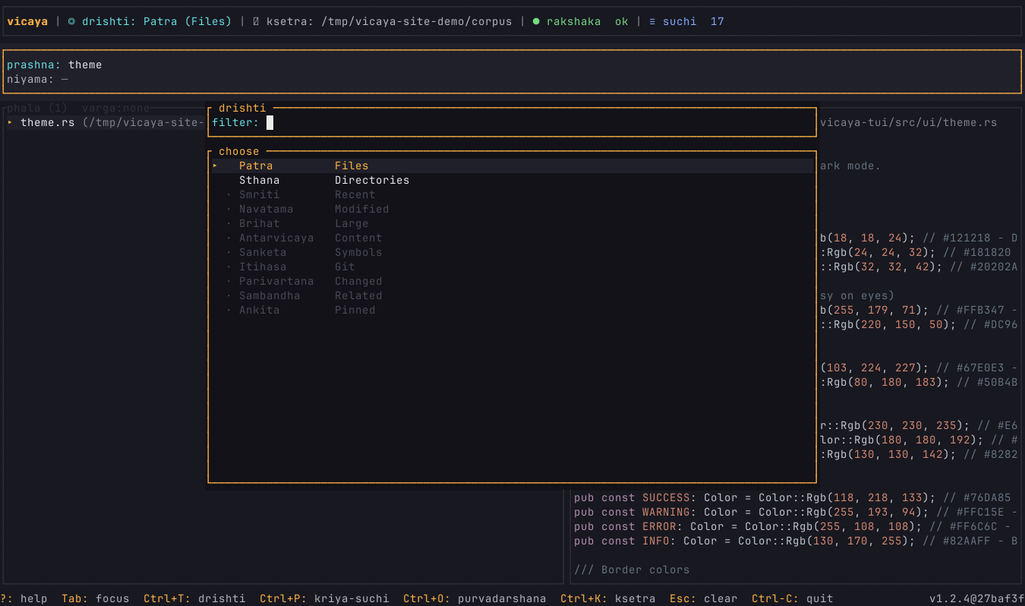Click the niyama rules line

tap(512, 79)
